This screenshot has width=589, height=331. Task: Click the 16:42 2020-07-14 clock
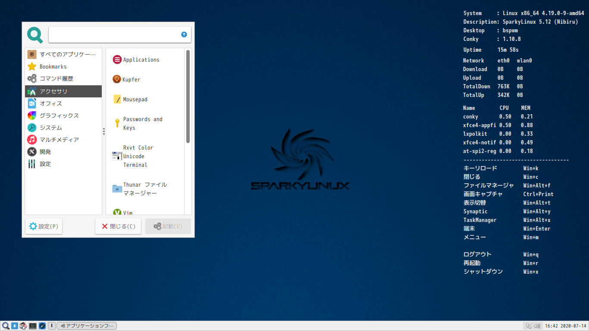pyautogui.click(x=566, y=326)
